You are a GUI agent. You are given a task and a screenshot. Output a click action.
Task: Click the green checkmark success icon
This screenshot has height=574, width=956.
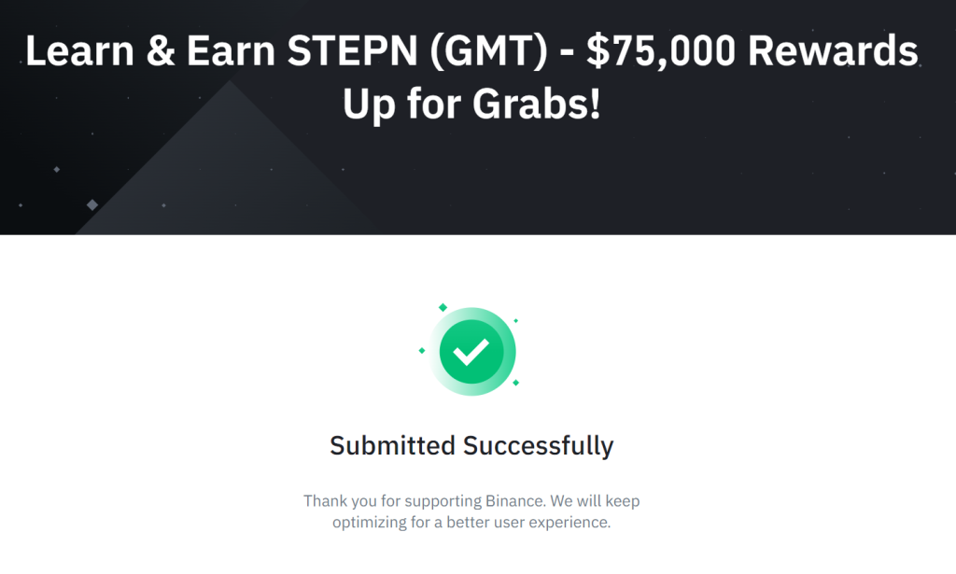471,351
